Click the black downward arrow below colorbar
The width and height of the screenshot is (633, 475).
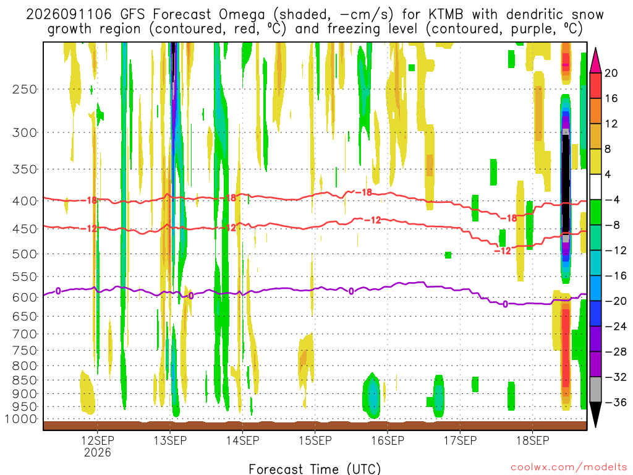[595, 415]
